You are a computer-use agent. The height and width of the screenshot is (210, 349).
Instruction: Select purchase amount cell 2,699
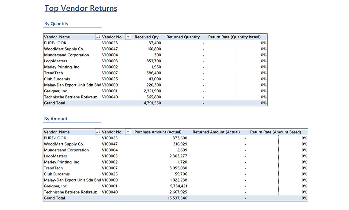tap(182, 150)
